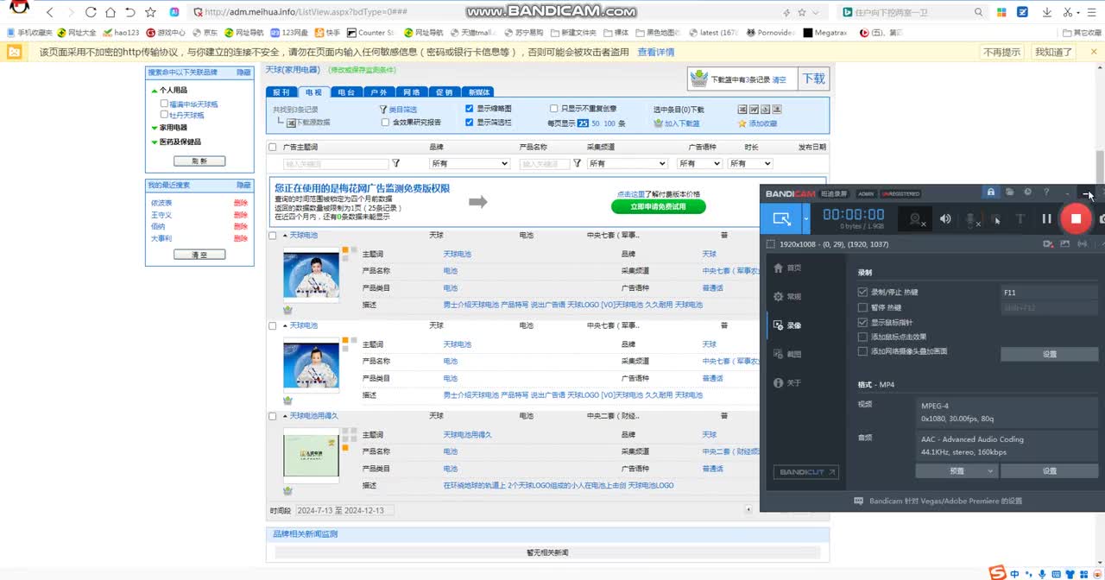Switch to the 促销 media tab
The height and width of the screenshot is (580, 1105).
(444, 92)
